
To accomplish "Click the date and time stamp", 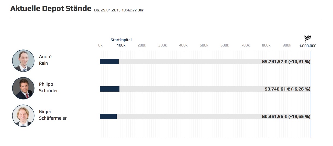I will pyautogui.click(x=119, y=10).
